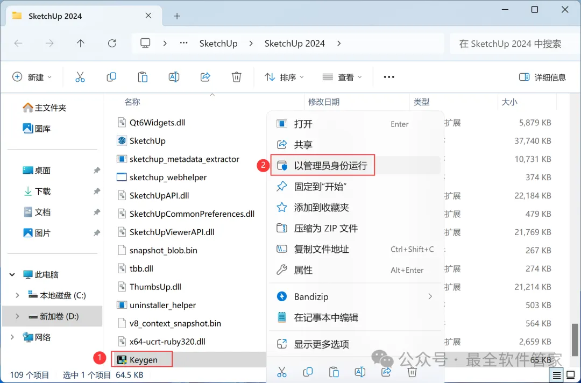Sort by the 修改日期 column header
The image size is (581, 383).
[x=323, y=102]
